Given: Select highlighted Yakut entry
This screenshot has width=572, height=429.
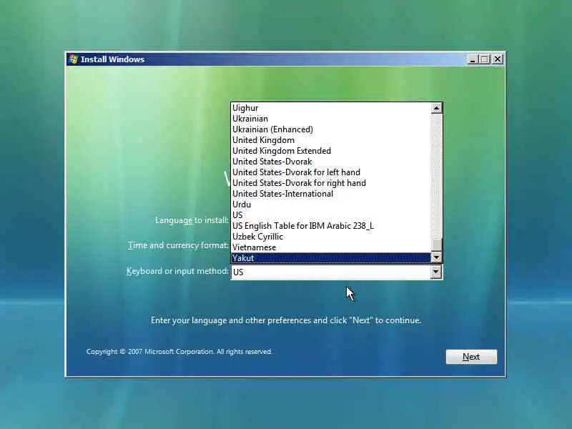Looking at the screenshot, I should coord(330,258).
